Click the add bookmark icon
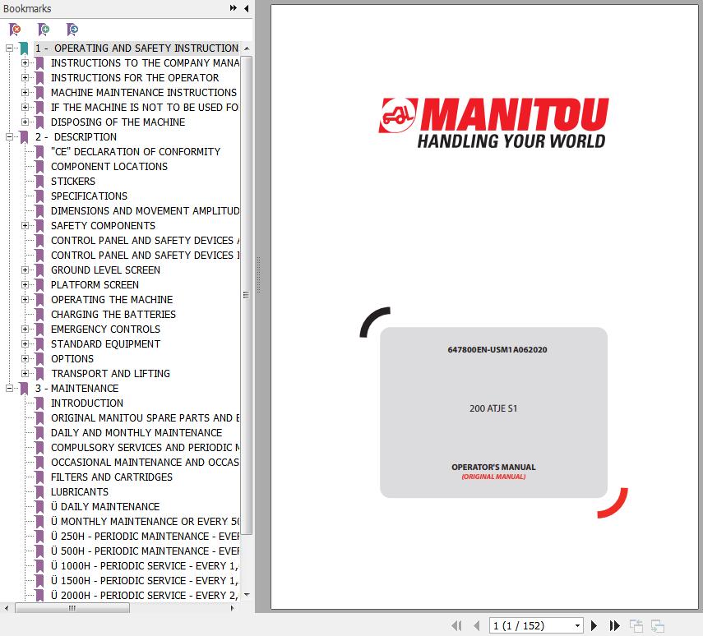Viewport: 703px width, 636px height. click(44, 30)
